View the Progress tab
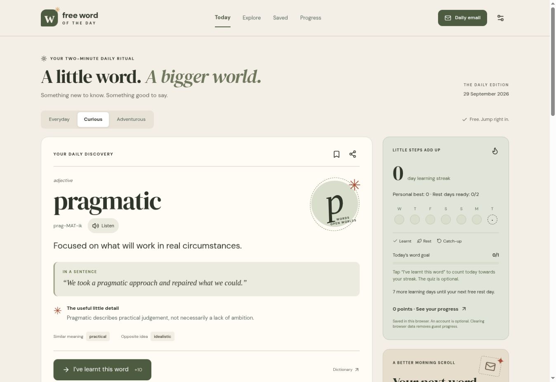The height and width of the screenshot is (382, 556). [x=311, y=18]
